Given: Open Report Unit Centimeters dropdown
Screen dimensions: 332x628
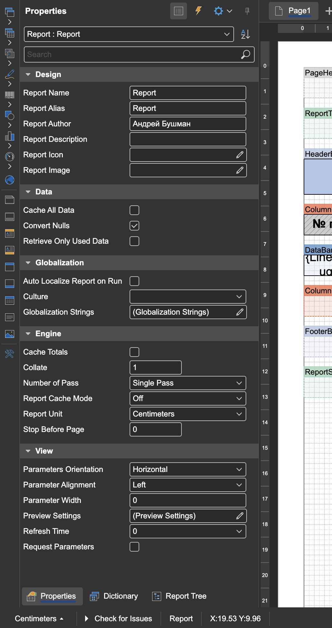Looking at the screenshot, I should (x=188, y=414).
